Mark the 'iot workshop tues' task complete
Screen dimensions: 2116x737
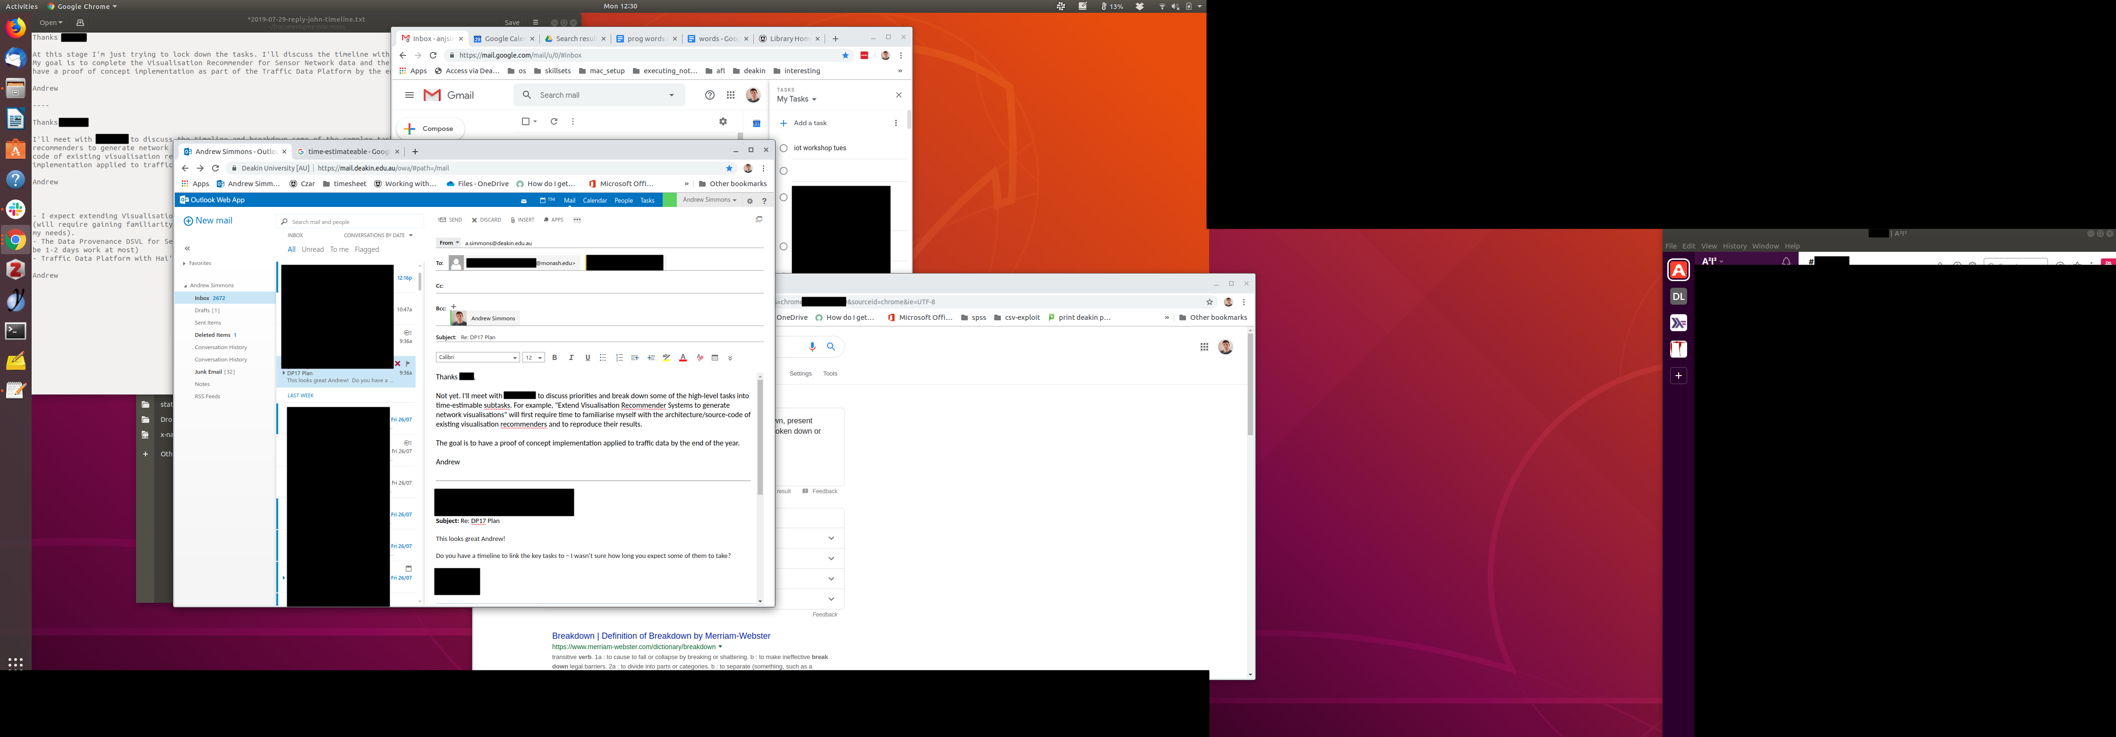pos(784,149)
